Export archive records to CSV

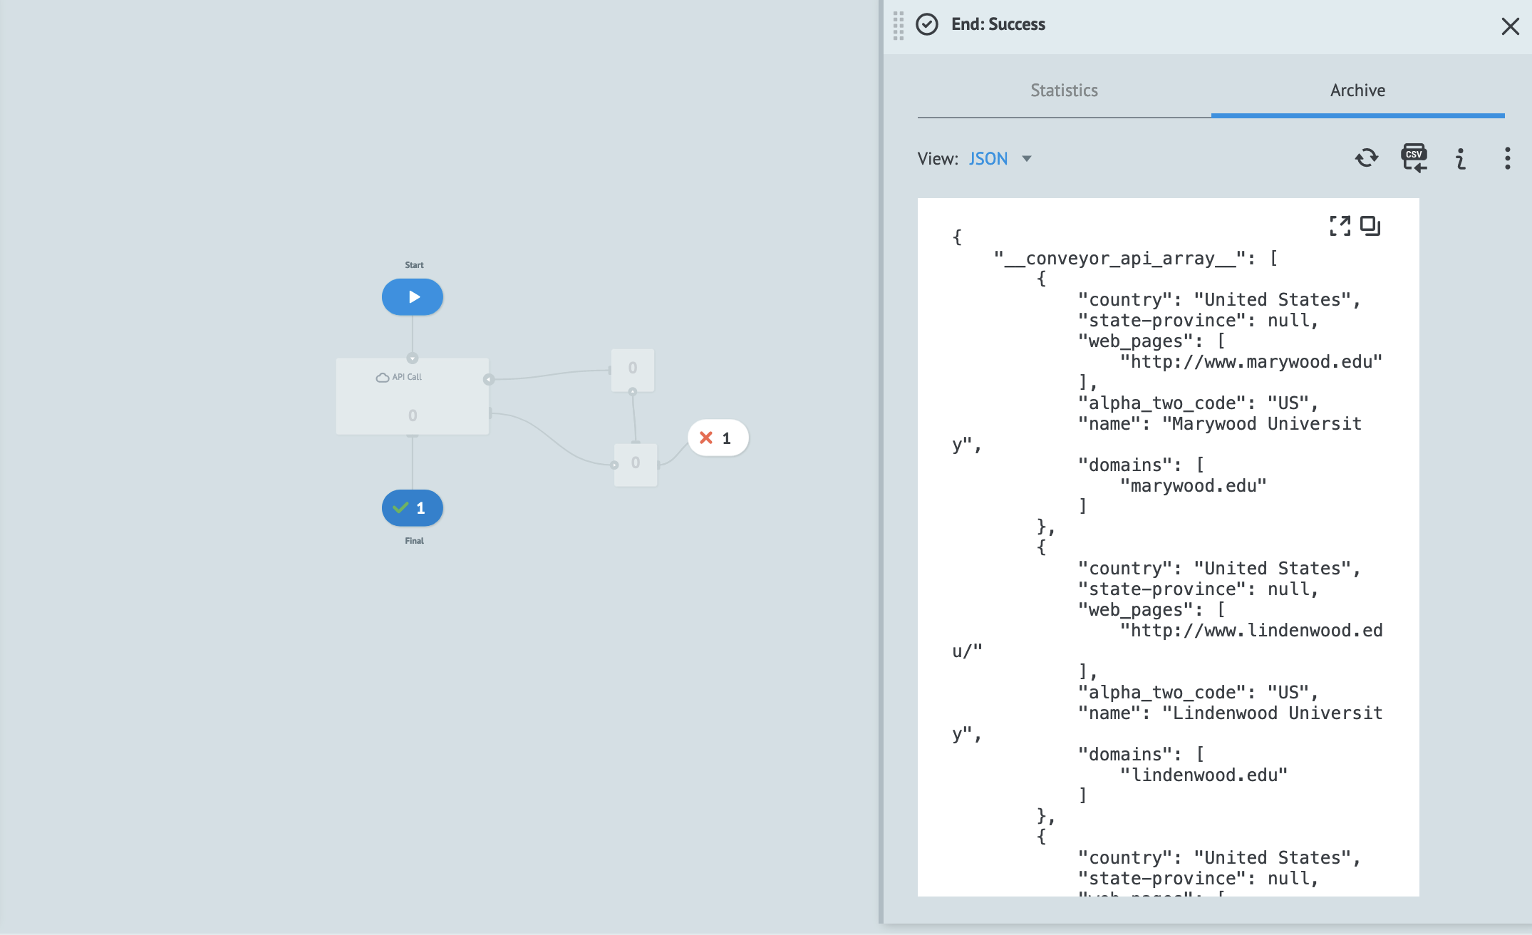tap(1414, 158)
